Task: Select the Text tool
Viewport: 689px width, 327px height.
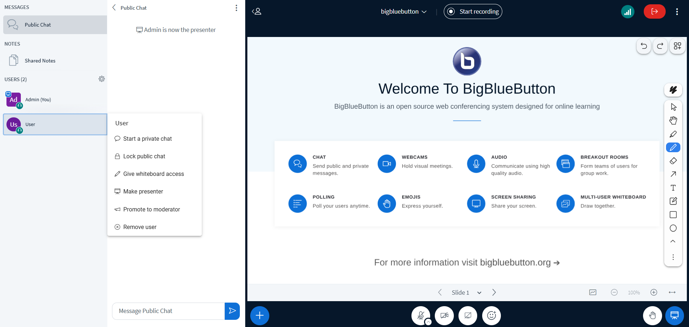Action: coord(673,188)
